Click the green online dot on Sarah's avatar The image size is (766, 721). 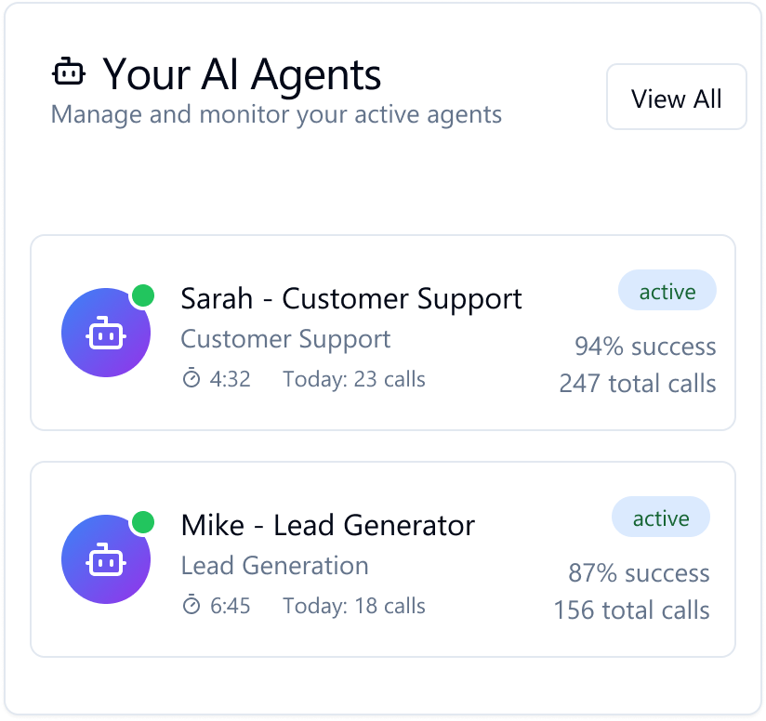(x=142, y=295)
